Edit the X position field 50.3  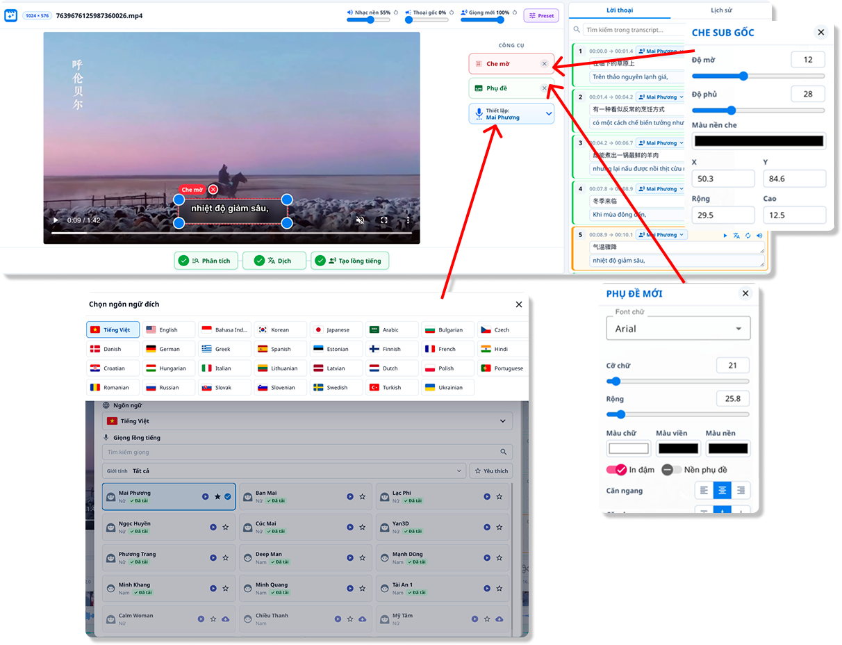pyautogui.click(x=723, y=179)
